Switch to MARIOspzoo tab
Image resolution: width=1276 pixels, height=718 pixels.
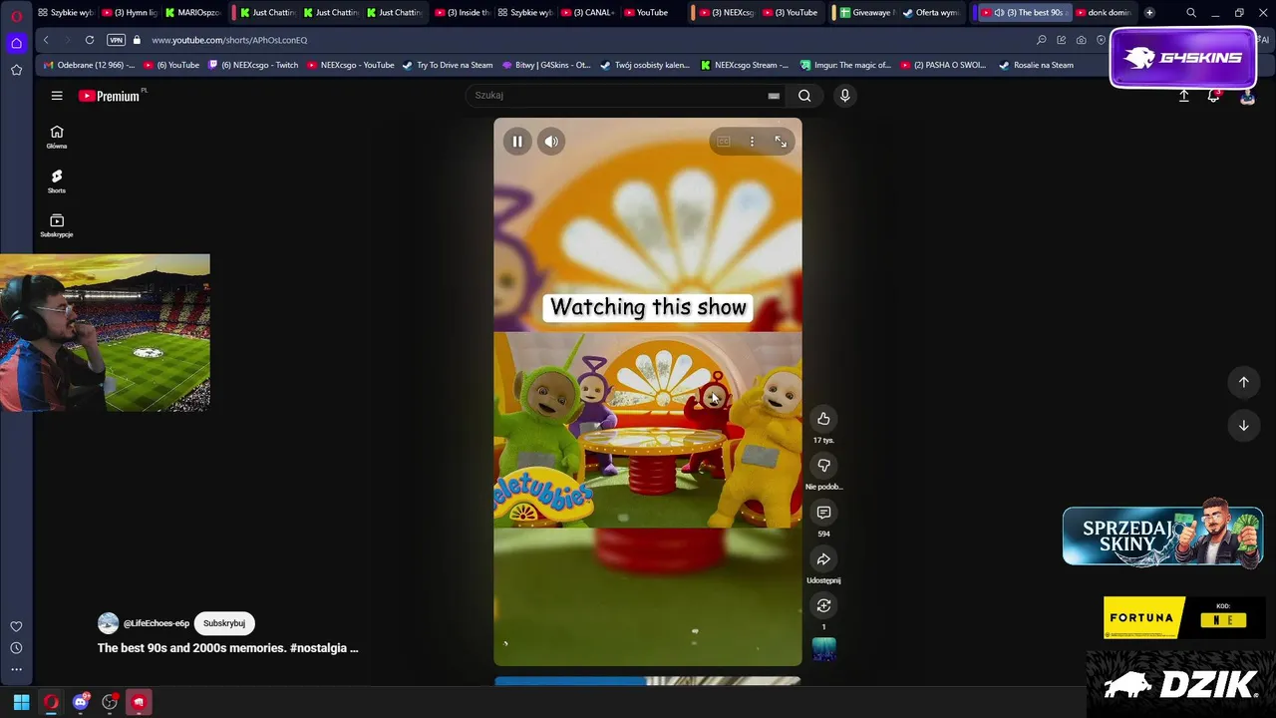193,13
